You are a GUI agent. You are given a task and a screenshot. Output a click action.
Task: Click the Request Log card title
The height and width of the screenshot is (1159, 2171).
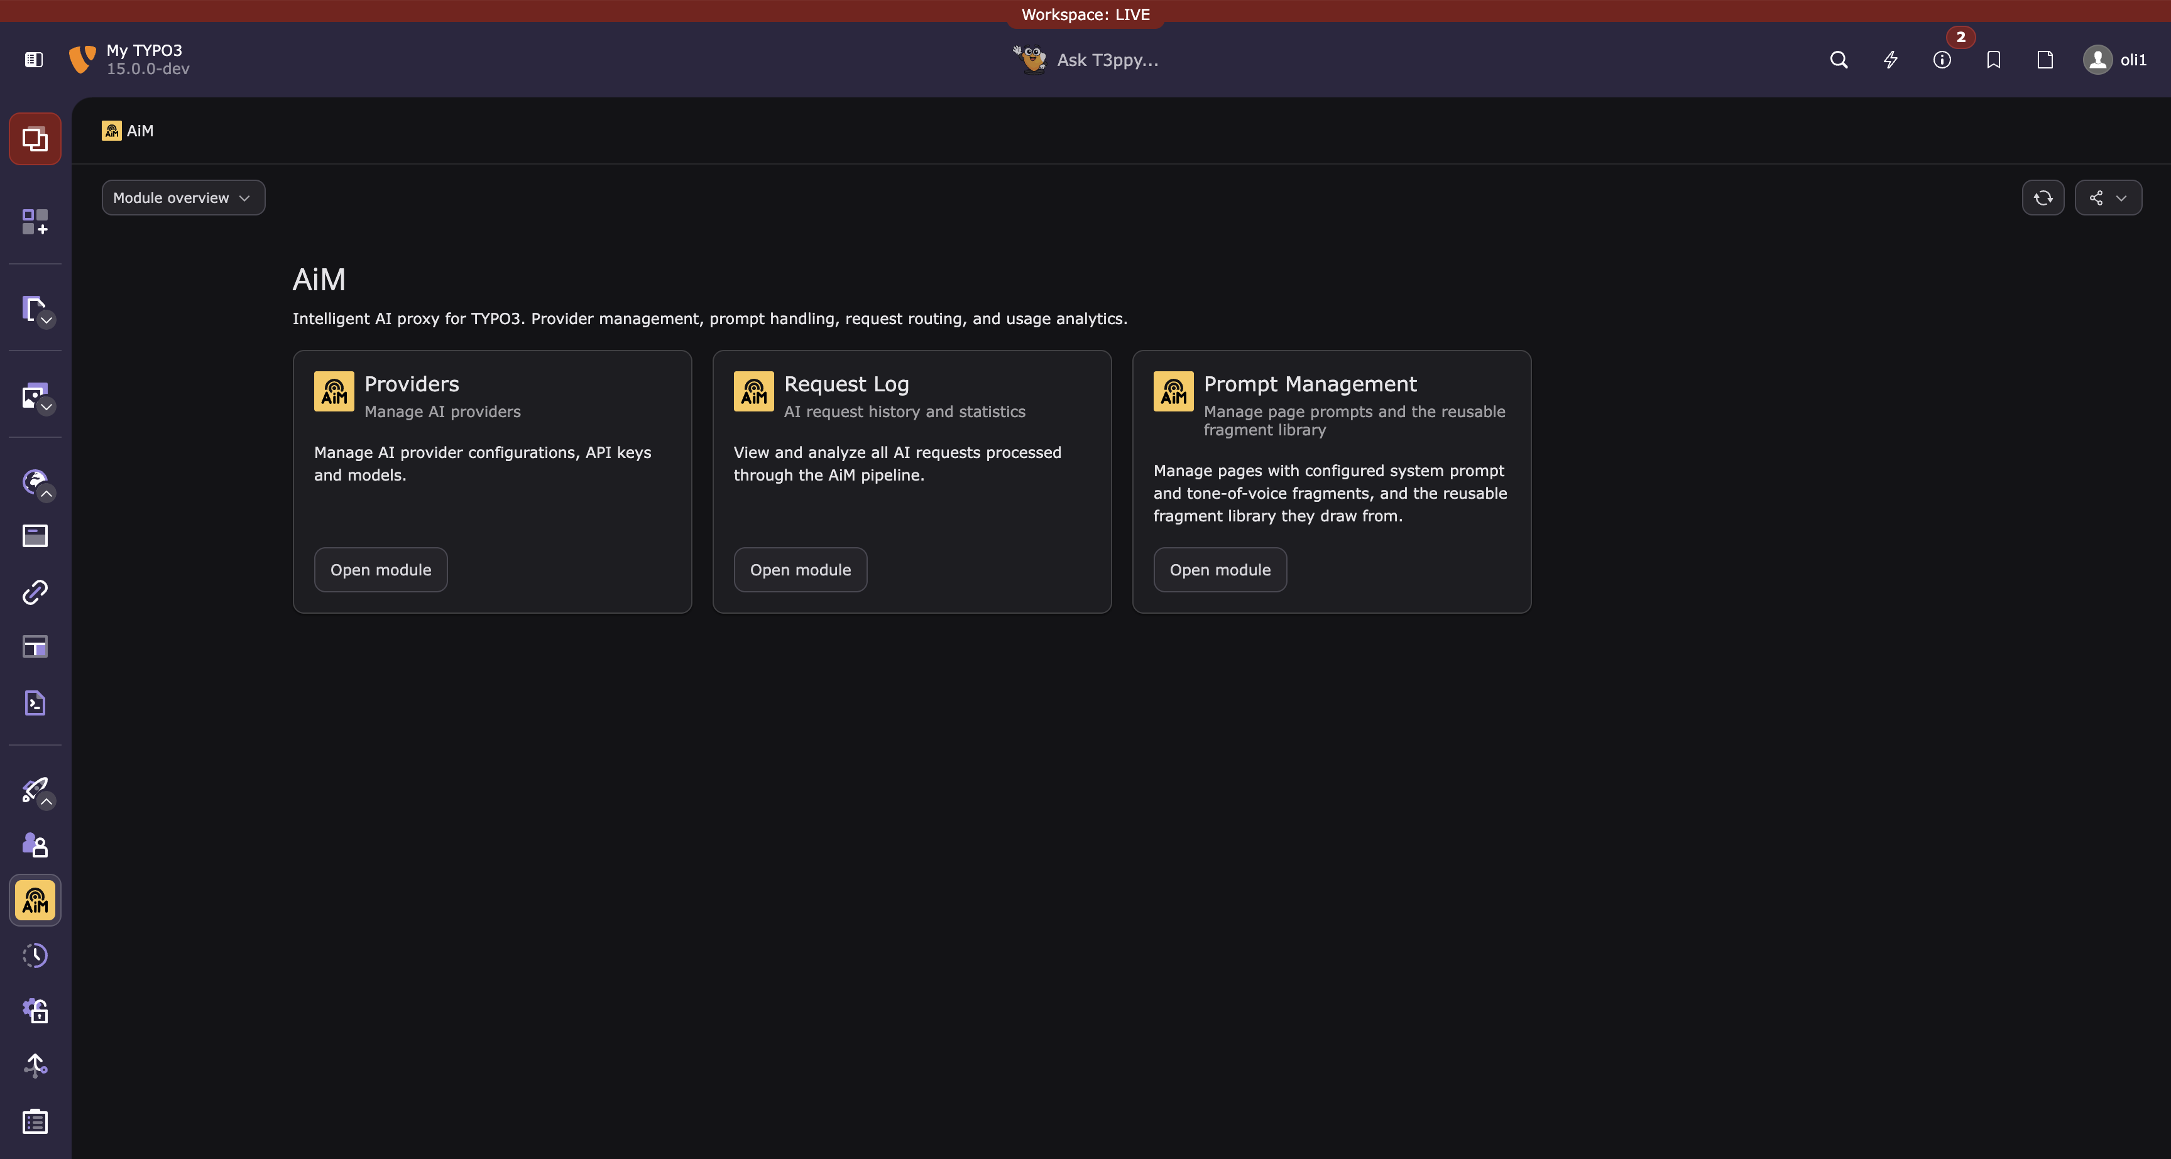coord(846,384)
